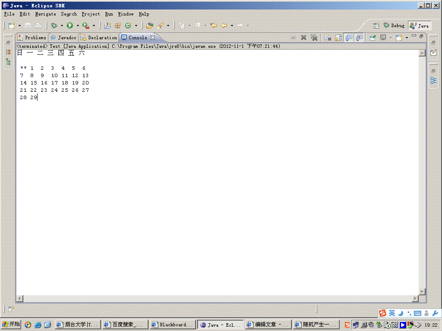Image resolution: width=442 pixels, height=331 pixels.
Task: Open the Run menu
Action: [109, 14]
